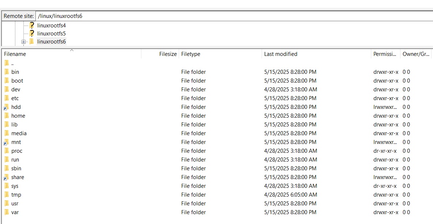Viewport: 433px width, 224px height.
Task: Select the run filename
Action: click(x=15, y=160)
